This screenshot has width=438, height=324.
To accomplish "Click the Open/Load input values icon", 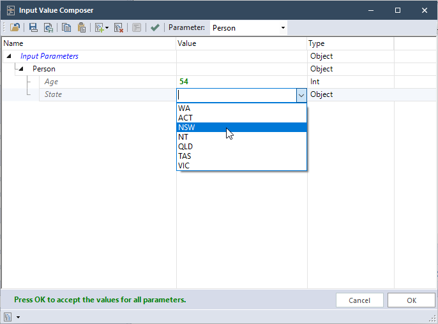I will coord(15,27).
